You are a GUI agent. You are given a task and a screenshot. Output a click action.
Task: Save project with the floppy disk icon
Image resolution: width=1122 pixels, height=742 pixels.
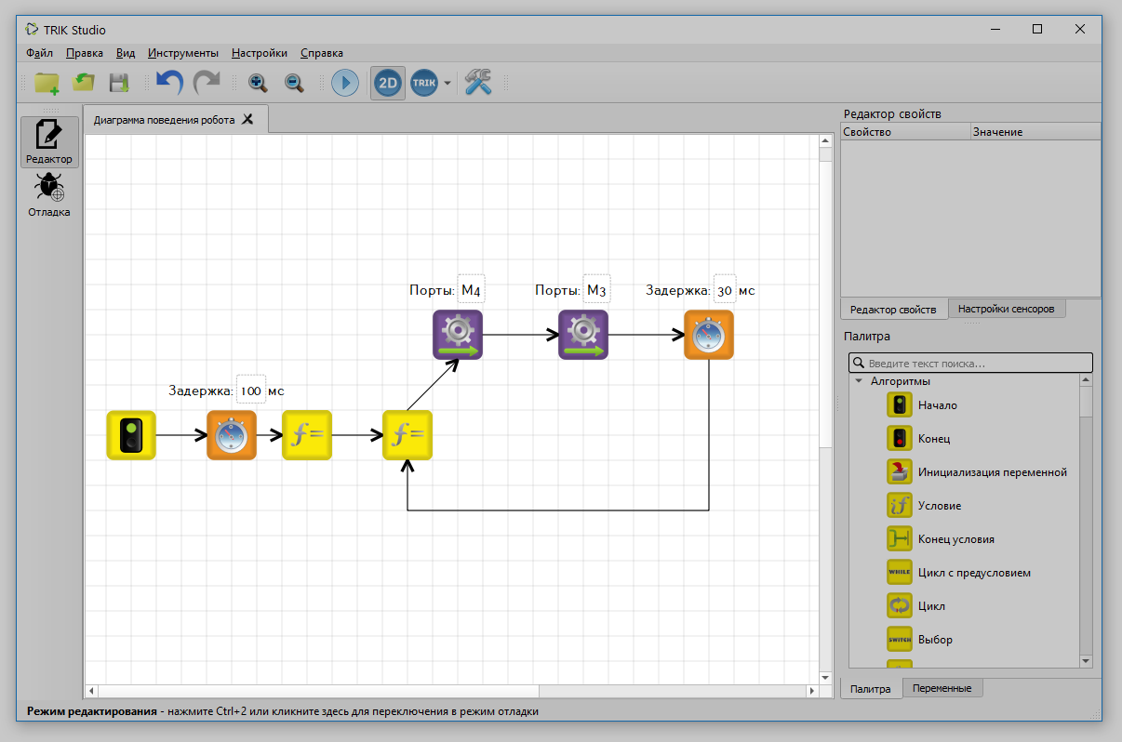[119, 83]
